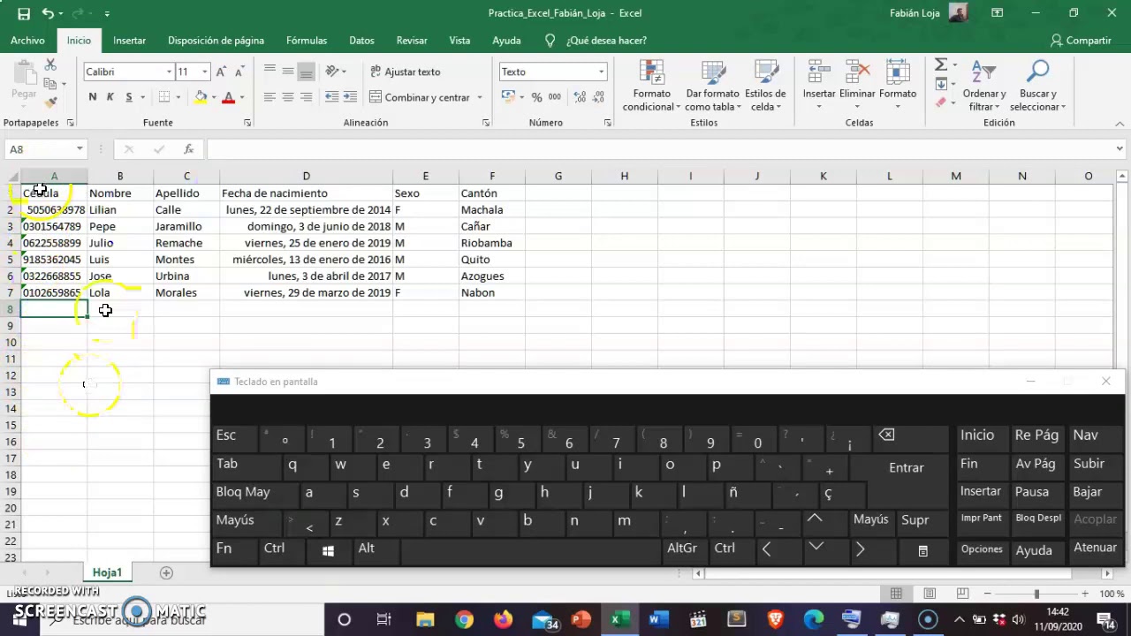Click the Compartir button
The height and width of the screenshot is (636, 1131).
pyautogui.click(x=1081, y=41)
